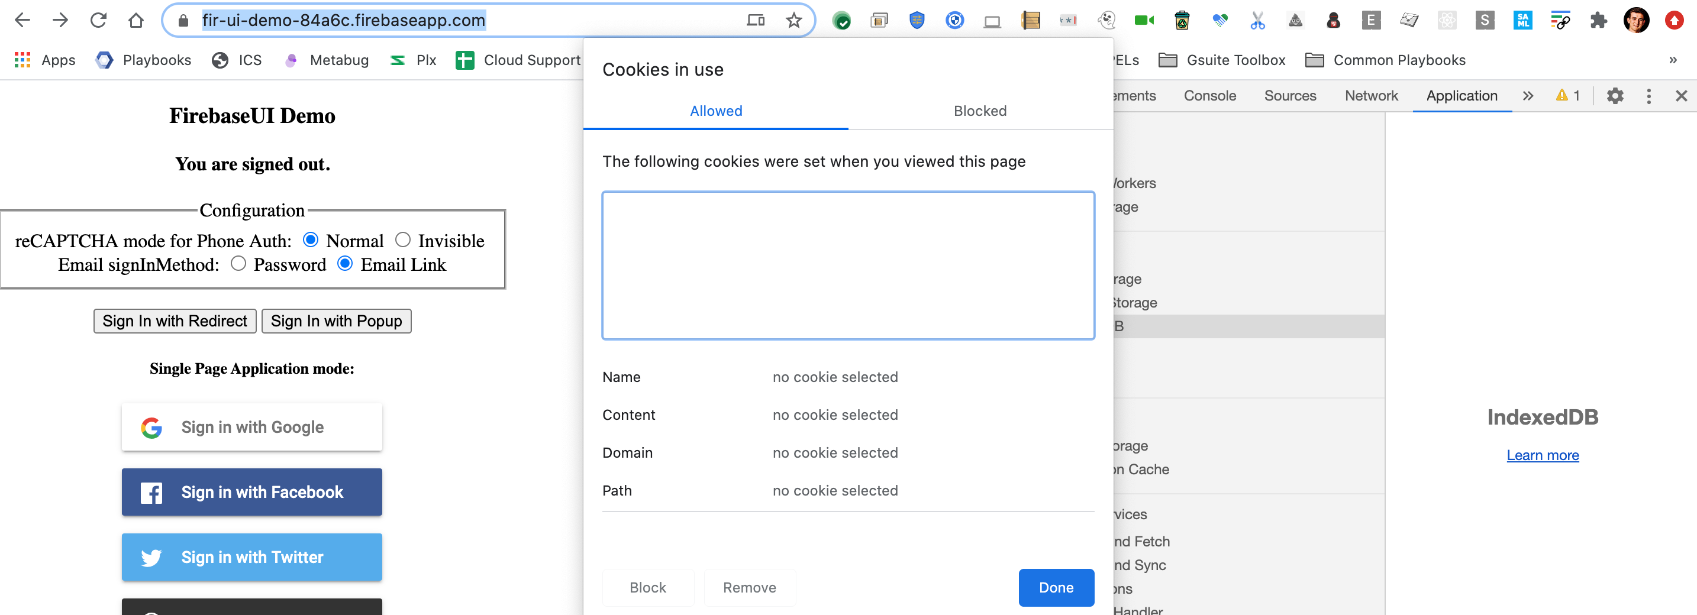Open the Network DevTools tab
Image resolution: width=1697 pixels, height=615 pixels.
click(1371, 96)
